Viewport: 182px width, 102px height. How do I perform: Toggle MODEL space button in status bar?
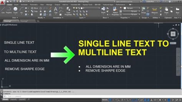click(105, 100)
